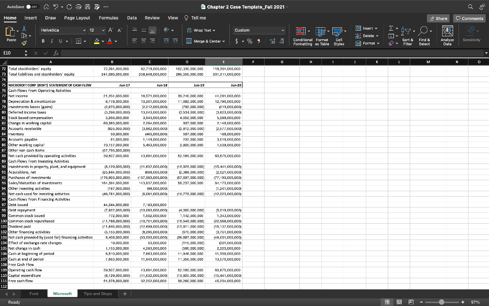Image resolution: width=489 pixels, height=306 pixels.
Task: Click the Comments button
Action: (469, 19)
